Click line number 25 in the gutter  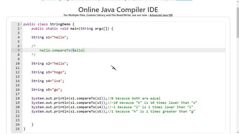(18, 129)
